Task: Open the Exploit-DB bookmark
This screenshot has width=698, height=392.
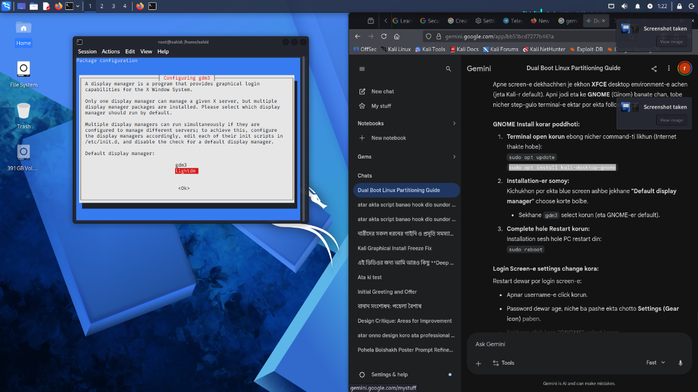Action: pyautogui.click(x=586, y=49)
